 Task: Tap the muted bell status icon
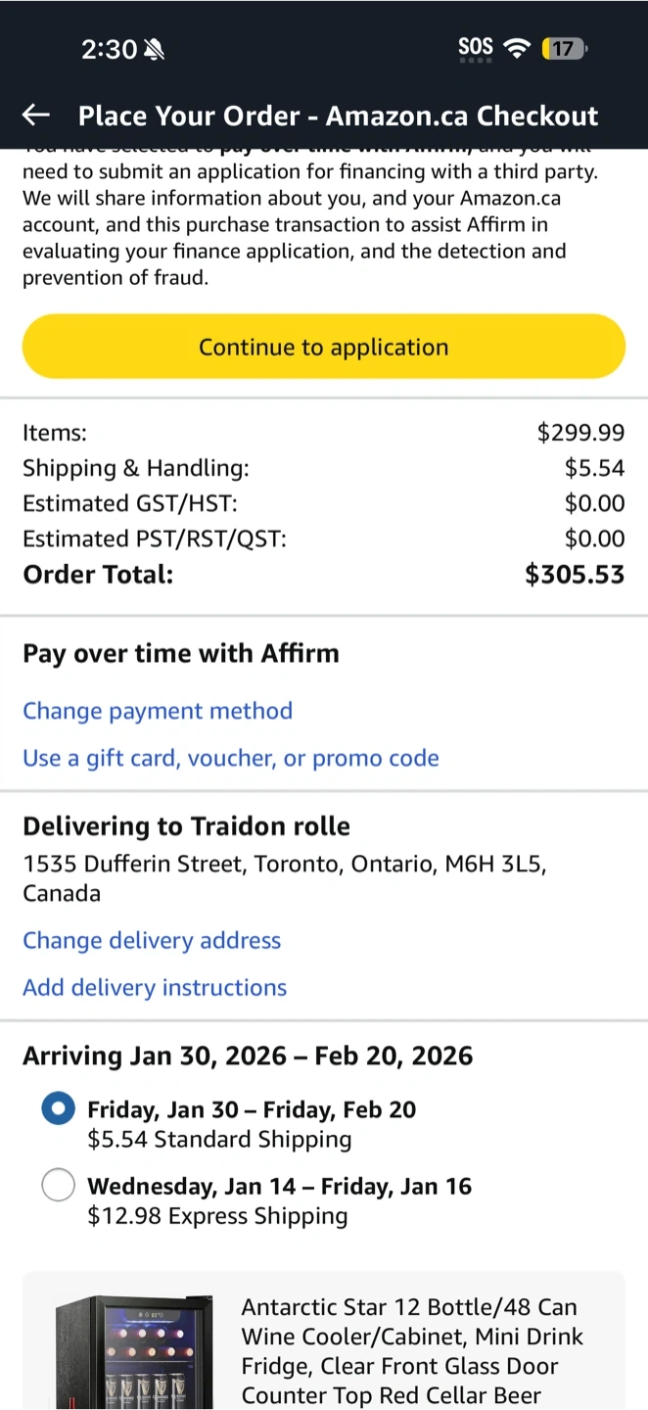(154, 49)
